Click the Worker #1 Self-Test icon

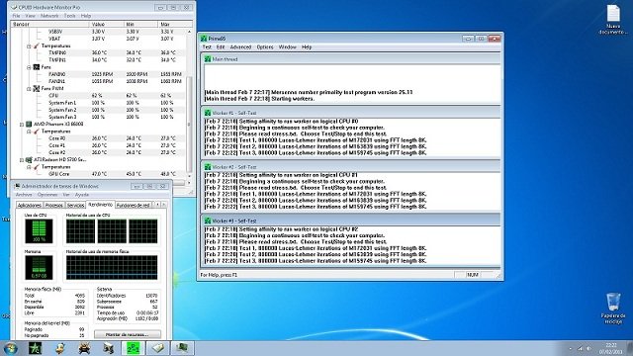point(208,113)
